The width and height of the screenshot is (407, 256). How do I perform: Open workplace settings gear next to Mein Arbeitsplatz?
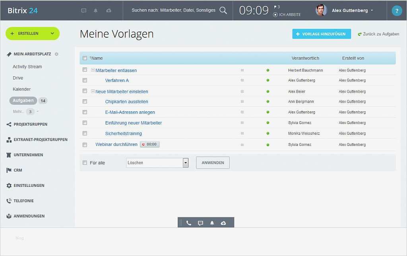pyautogui.click(x=56, y=54)
